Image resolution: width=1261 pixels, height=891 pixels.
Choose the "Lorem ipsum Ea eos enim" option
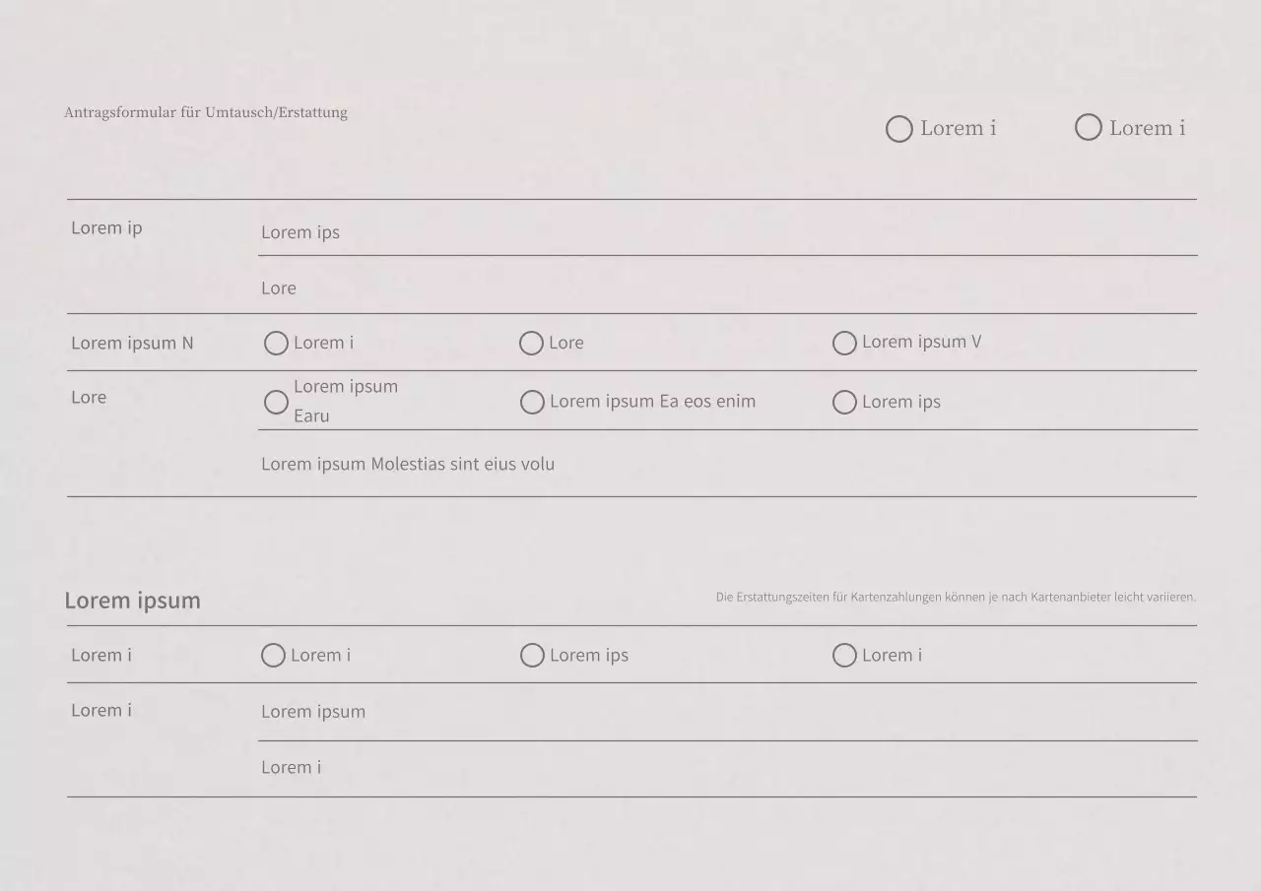tap(532, 403)
